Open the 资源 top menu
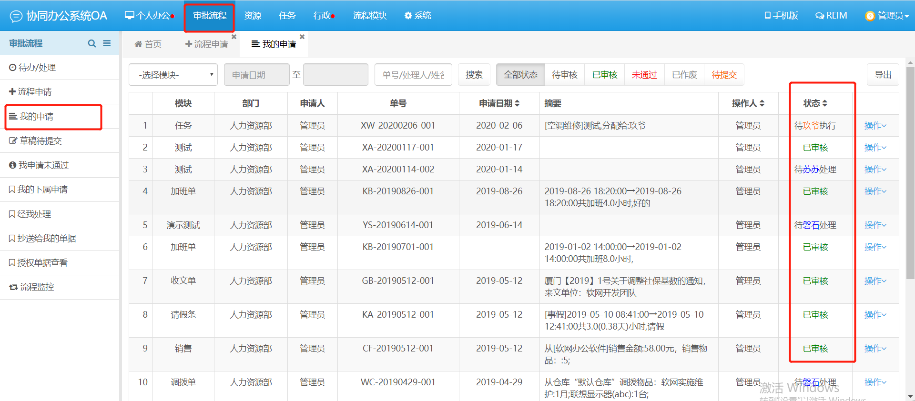Screen dimensions: 915x401 [x=253, y=16]
